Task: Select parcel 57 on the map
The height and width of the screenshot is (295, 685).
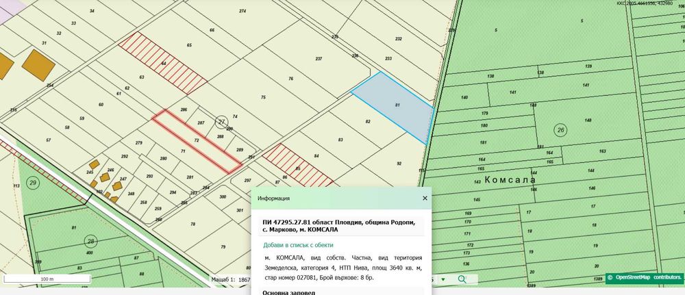Action: click(49, 140)
